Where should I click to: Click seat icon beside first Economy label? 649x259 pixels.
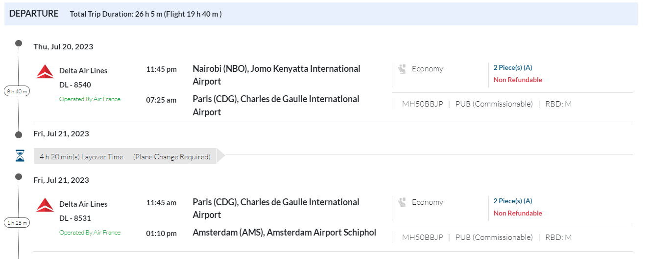403,69
